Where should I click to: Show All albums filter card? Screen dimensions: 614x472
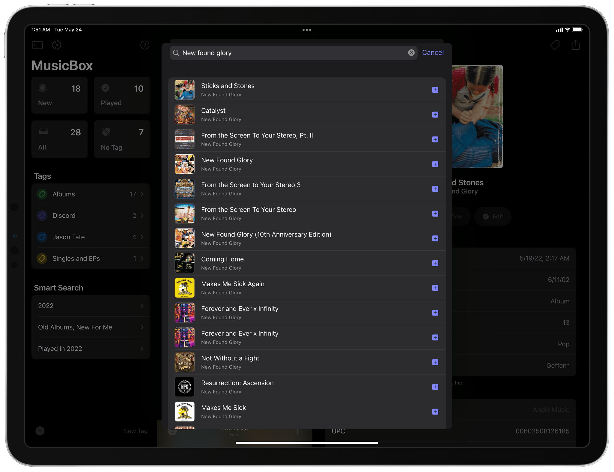tap(59, 139)
